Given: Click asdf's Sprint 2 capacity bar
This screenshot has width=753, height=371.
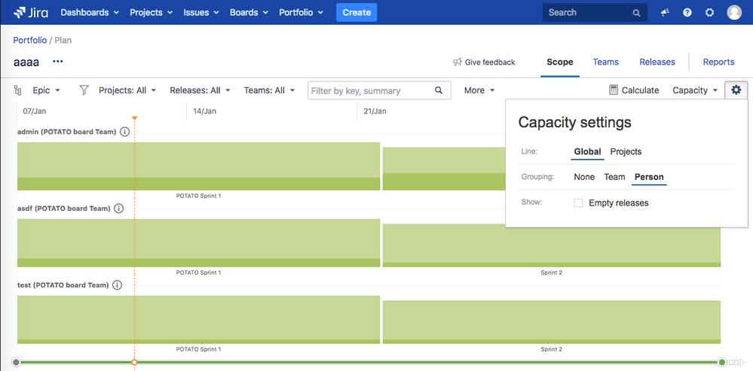Looking at the screenshot, I should [x=552, y=245].
